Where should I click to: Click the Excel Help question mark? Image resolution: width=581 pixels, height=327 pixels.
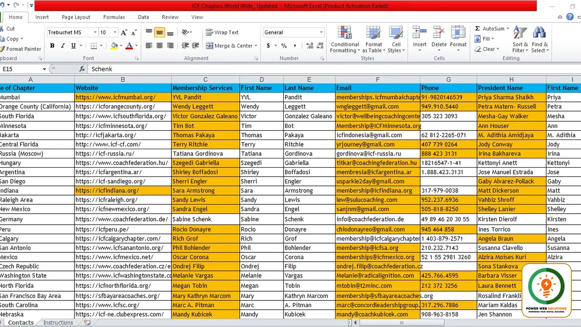point(570,17)
